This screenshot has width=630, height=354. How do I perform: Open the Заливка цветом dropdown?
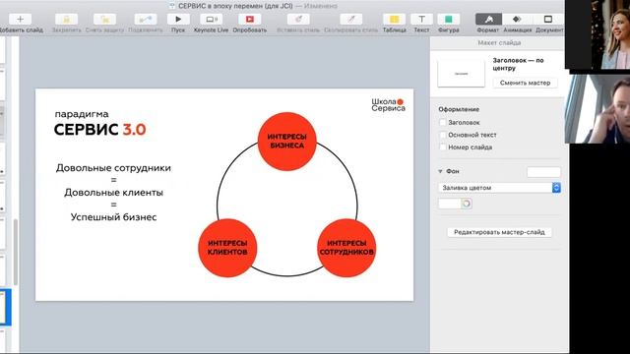tap(499, 188)
